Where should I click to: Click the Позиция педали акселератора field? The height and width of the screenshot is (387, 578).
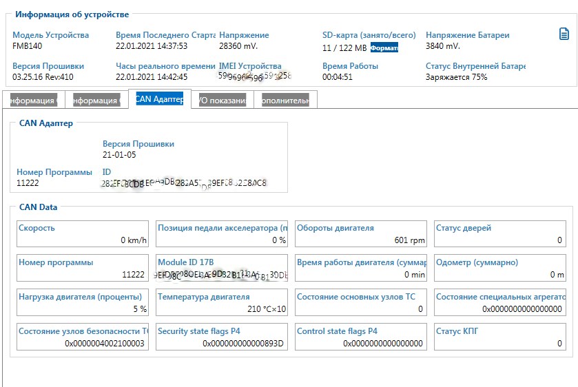point(222,233)
